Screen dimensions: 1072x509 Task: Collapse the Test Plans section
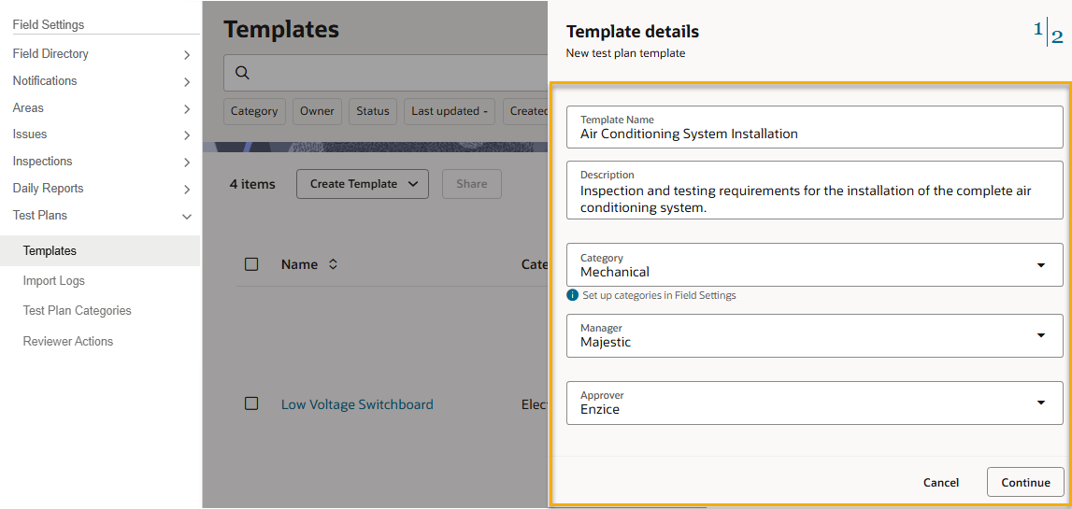[187, 217]
